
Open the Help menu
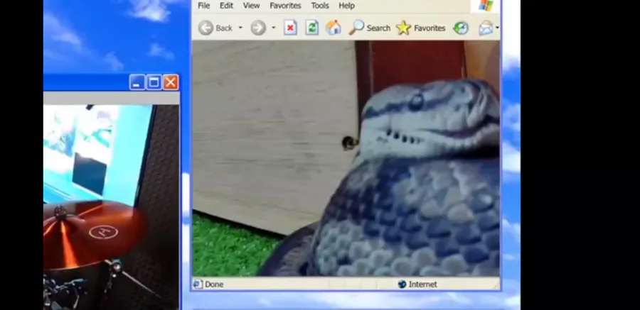346,6
